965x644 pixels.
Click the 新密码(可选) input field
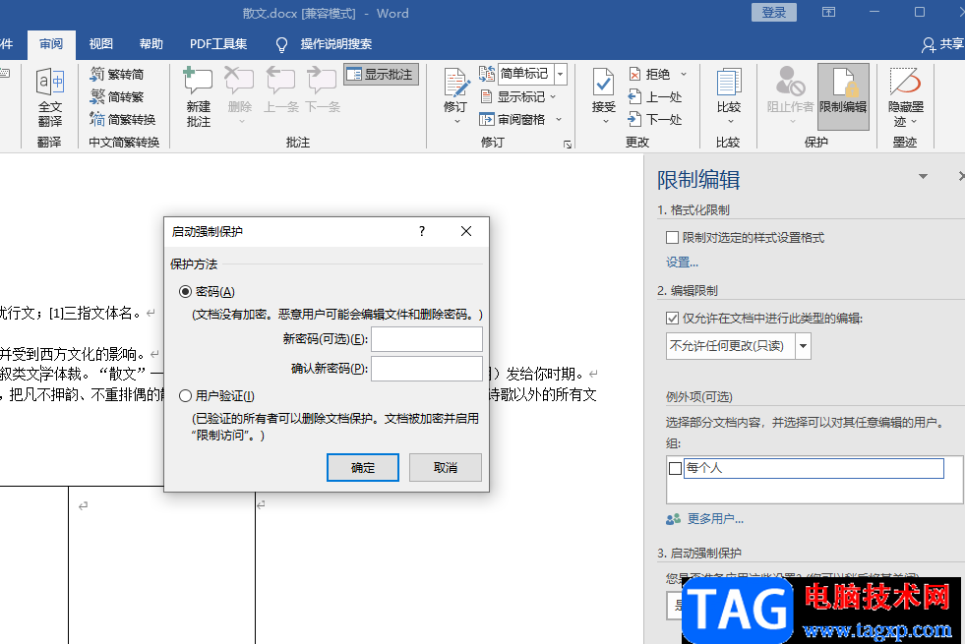pos(427,339)
